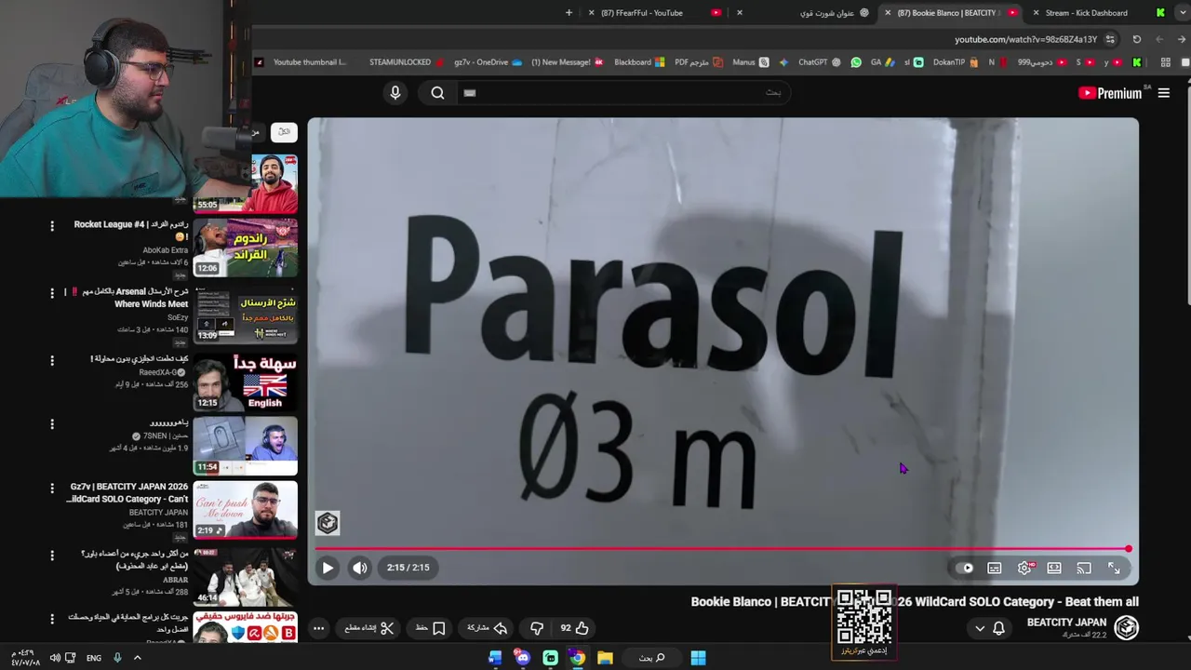
Task: Open the Blackboard bookmark
Action: coord(639,62)
